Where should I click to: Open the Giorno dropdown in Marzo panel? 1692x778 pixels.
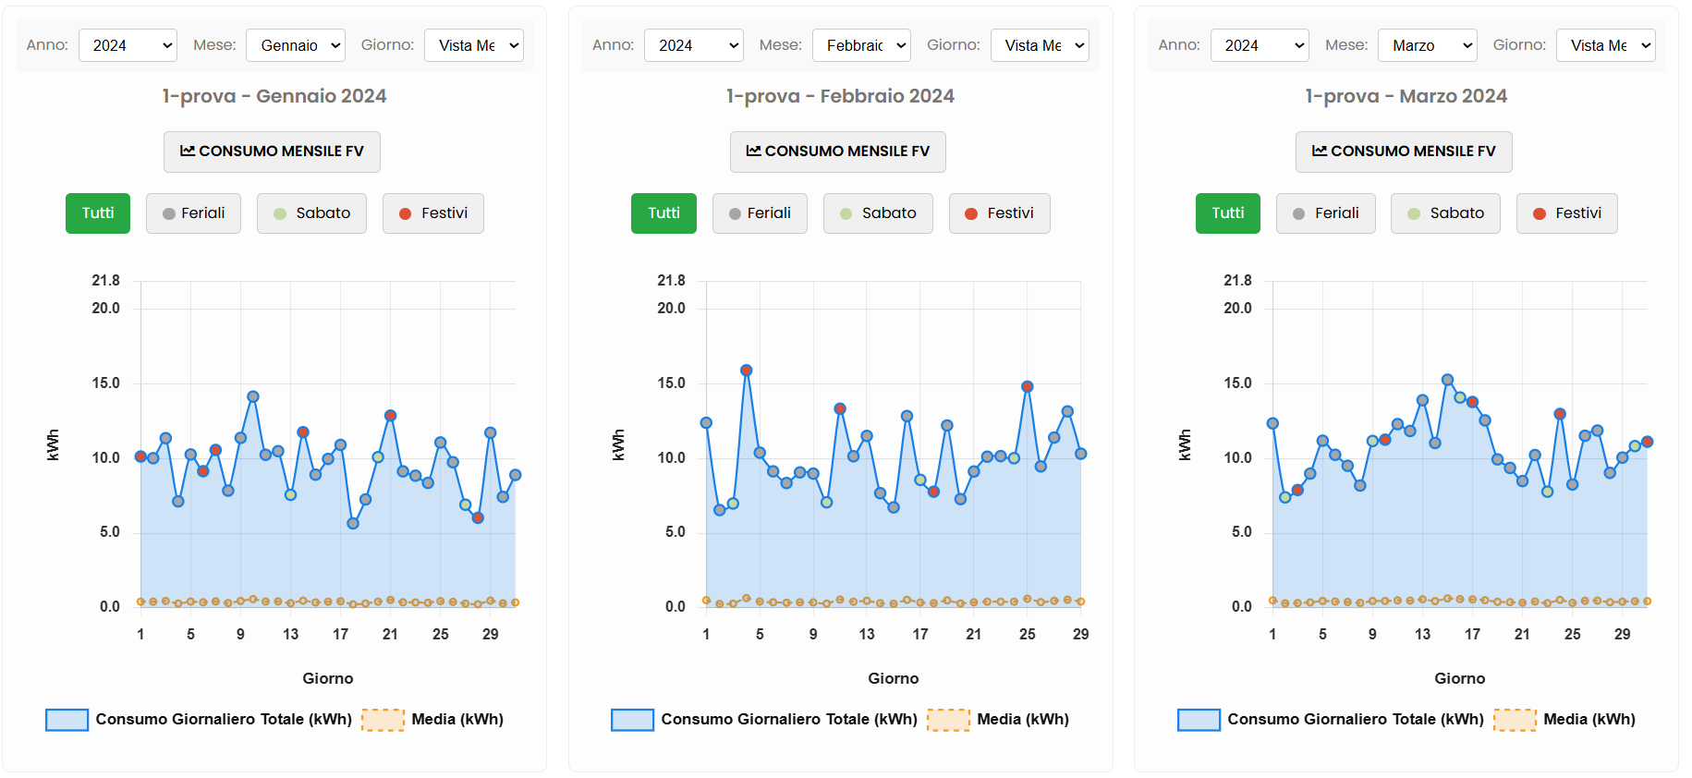pyautogui.click(x=1606, y=45)
